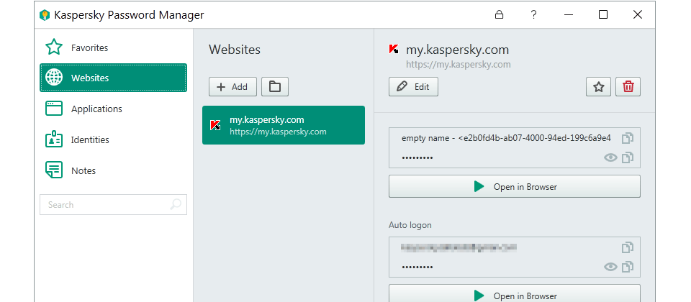This screenshot has height=302, width=691.
Task: Open the Favorites section
Action: coord(113,47)
